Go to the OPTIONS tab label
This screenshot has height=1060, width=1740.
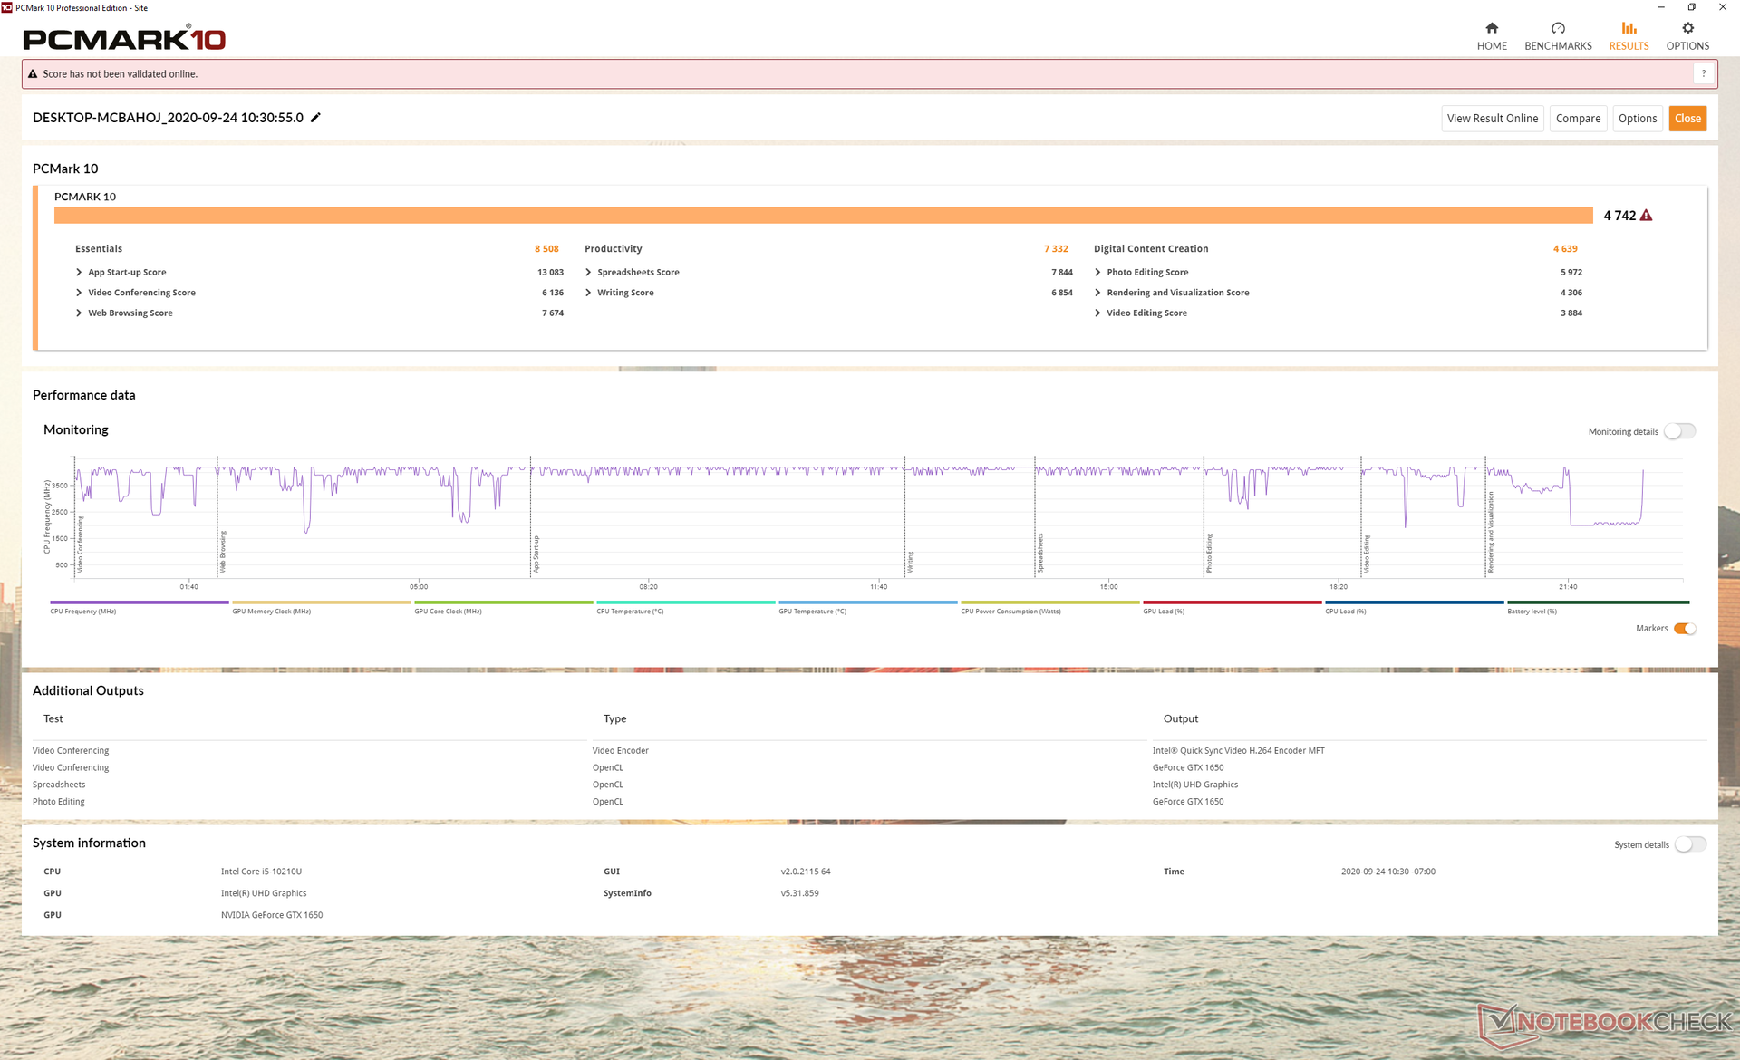point(1687,46)
